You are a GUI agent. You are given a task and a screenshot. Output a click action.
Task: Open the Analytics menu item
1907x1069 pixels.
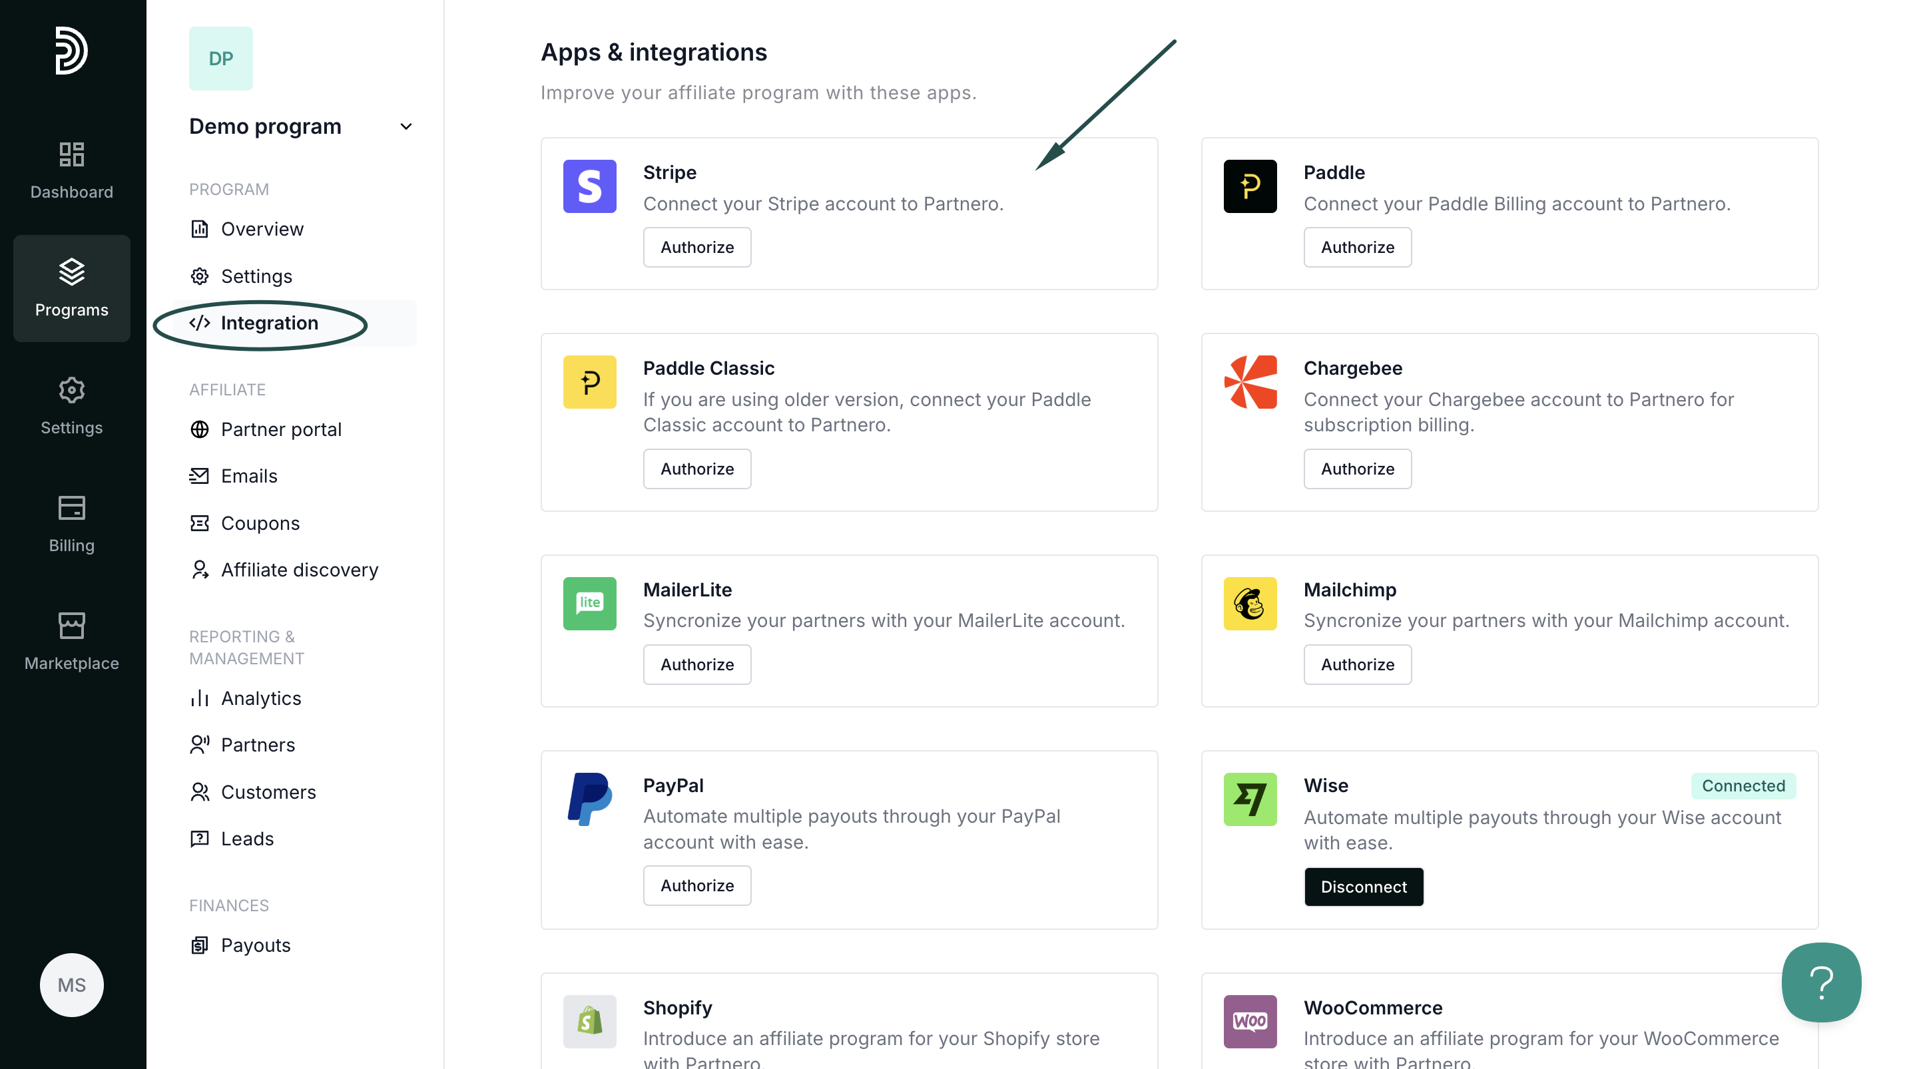pyautogui.click(x=260, y=698)
